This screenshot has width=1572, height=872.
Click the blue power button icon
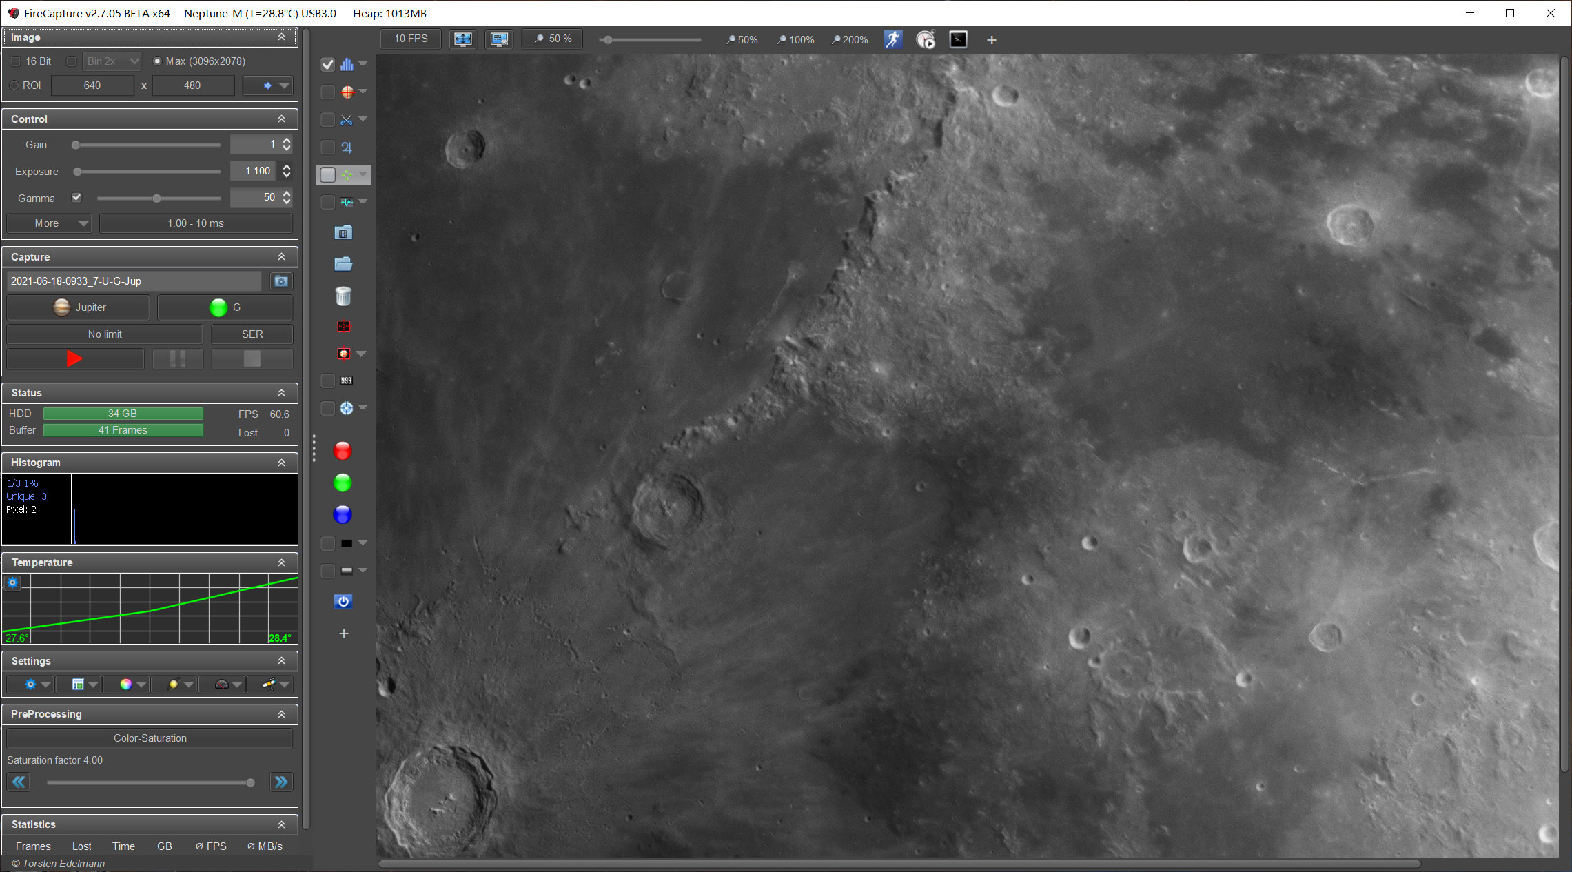tap(343, 601)
